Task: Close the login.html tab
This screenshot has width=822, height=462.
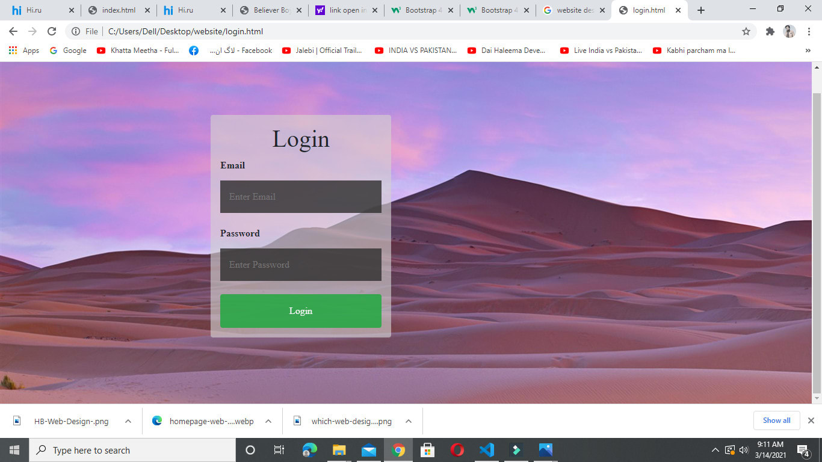Action: point(678,10)
